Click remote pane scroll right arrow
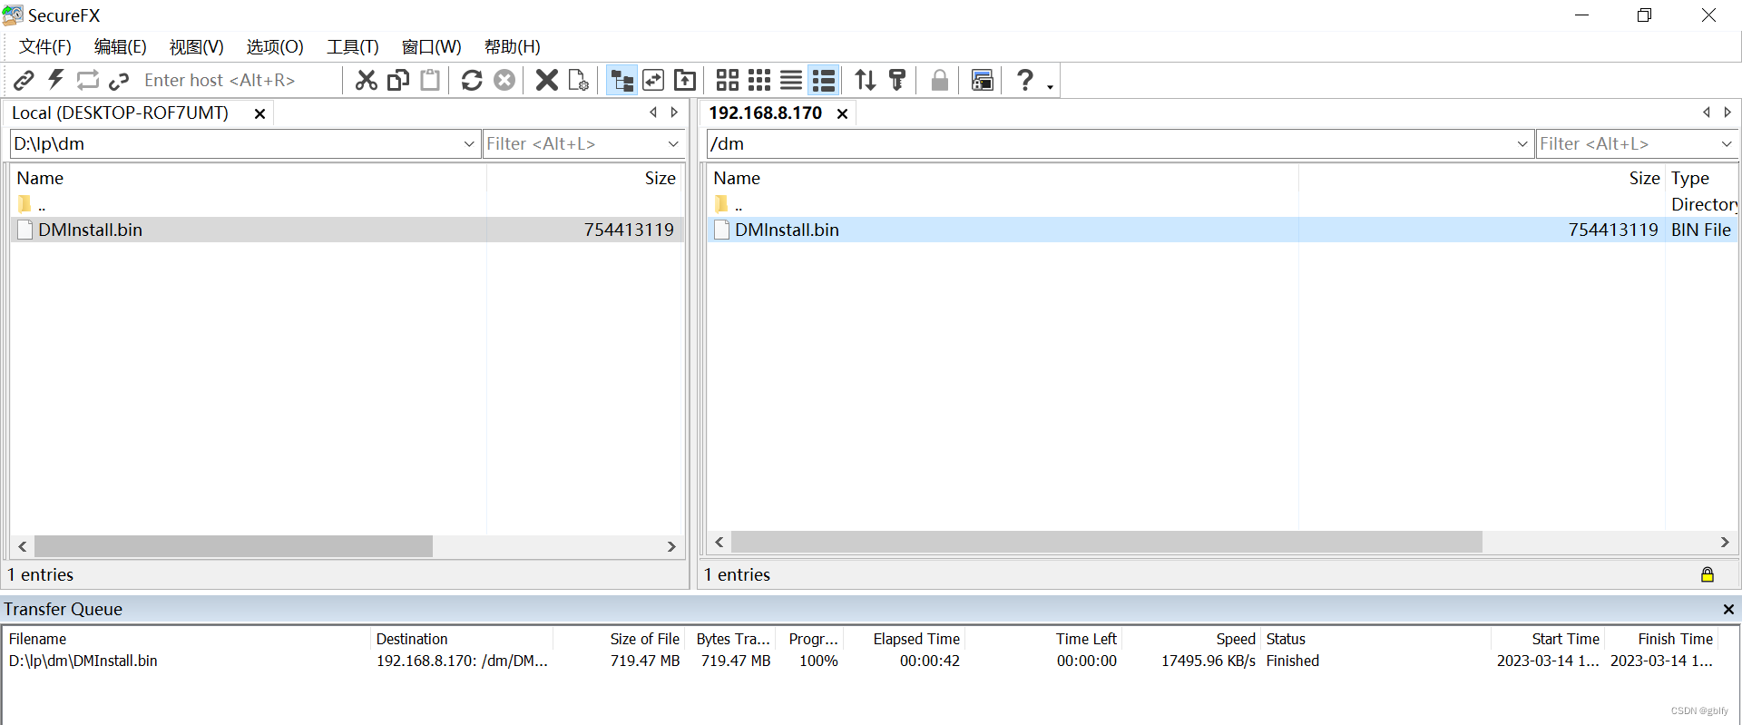 tap(1725, 542)
